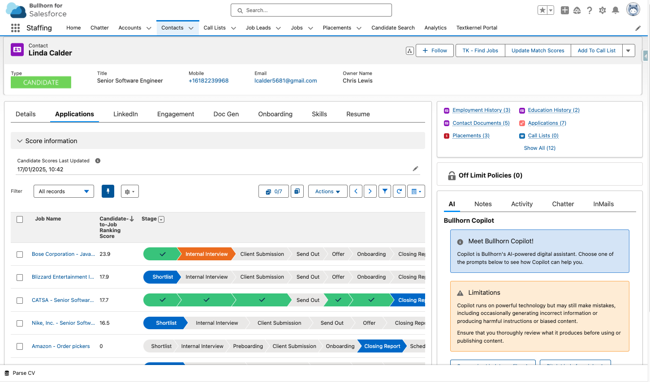
Task: Click the nav bar edit pencil icon
Action: tap(638, 28)
